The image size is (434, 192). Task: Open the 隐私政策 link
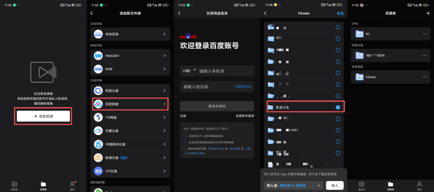pos(234,149)
